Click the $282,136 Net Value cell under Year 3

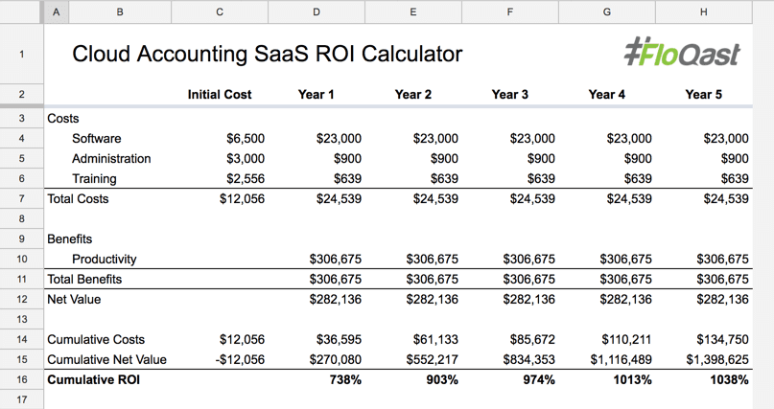tap(529, 299)
